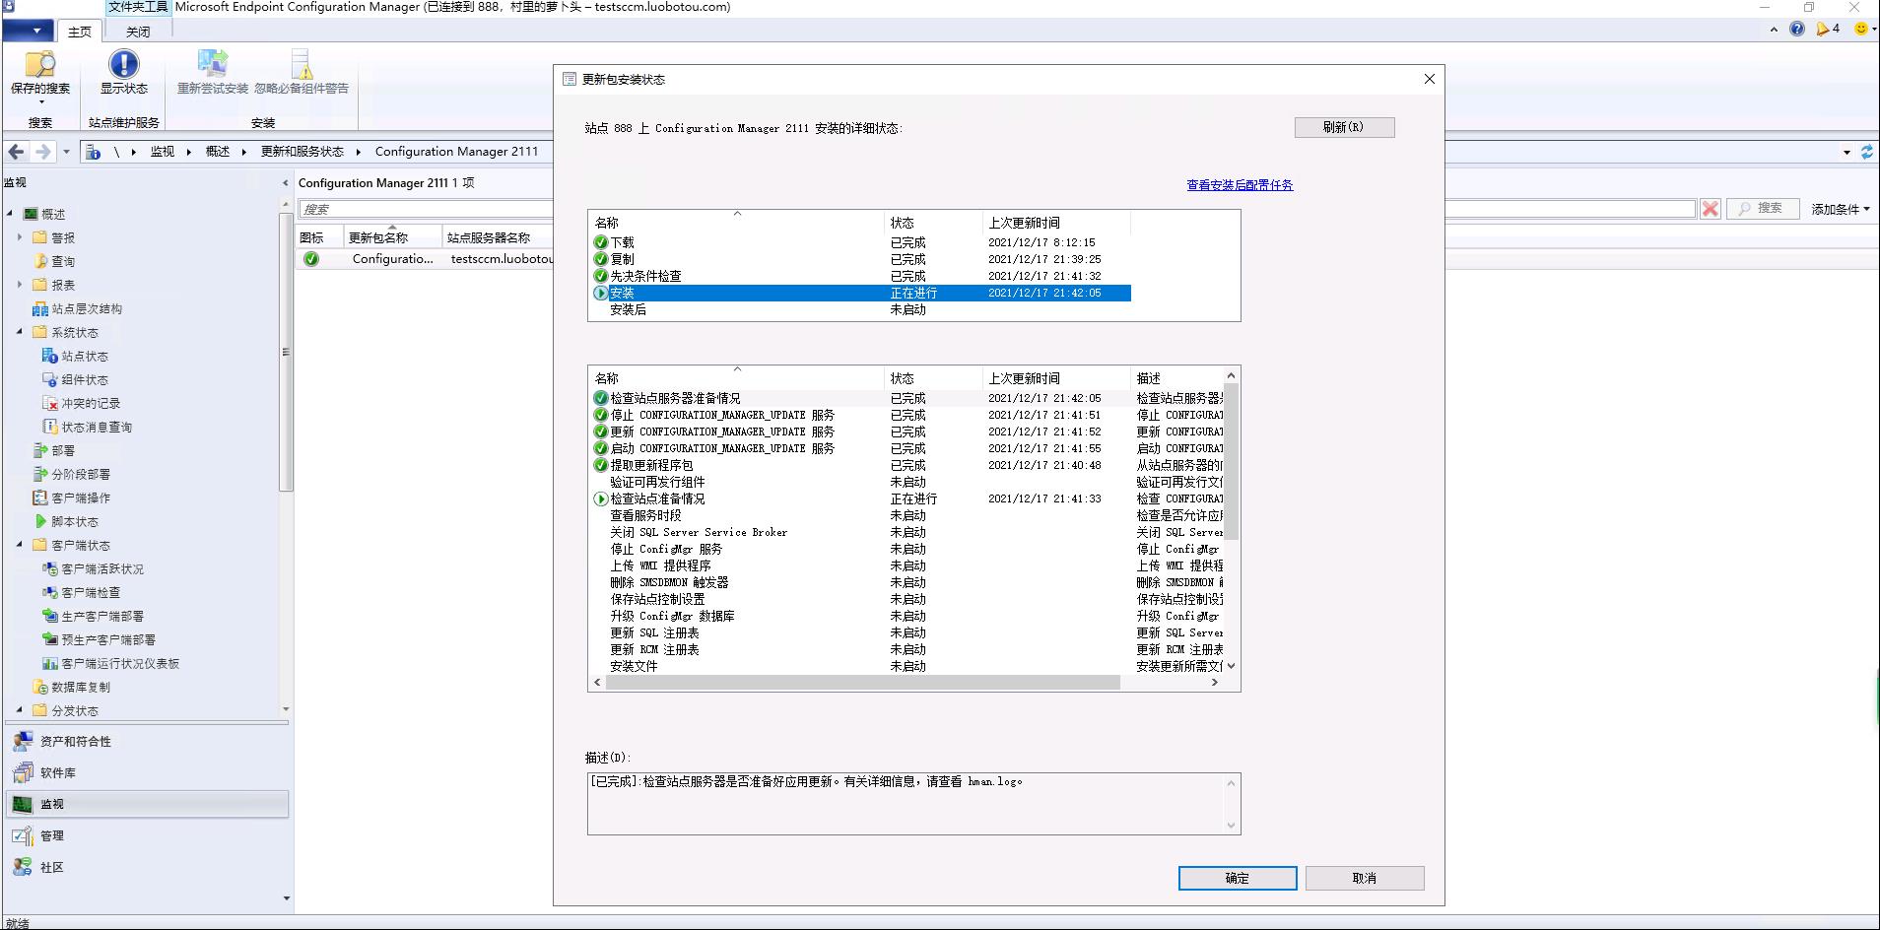
Task: Sort by 状态 column in steps list
Action: click(x=933, y=378)
